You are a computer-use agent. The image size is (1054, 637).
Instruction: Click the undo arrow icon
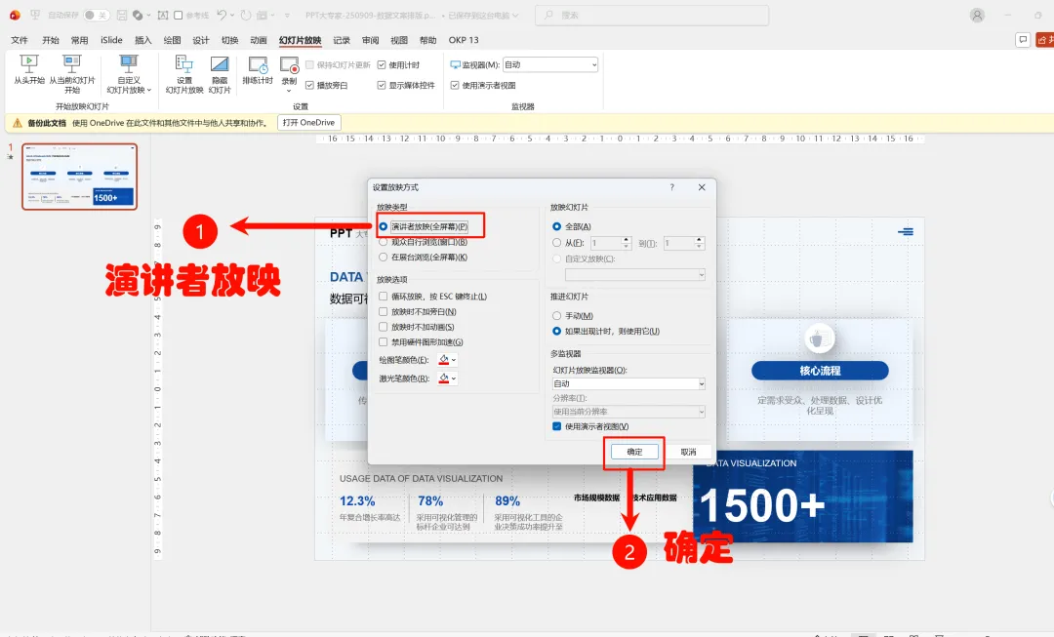click(x=222, y=15)
